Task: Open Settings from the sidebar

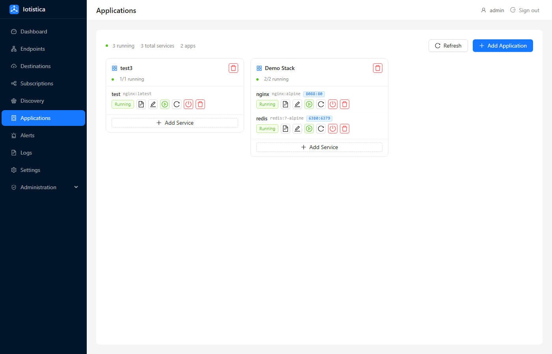Action: click(x=43, y=170)
